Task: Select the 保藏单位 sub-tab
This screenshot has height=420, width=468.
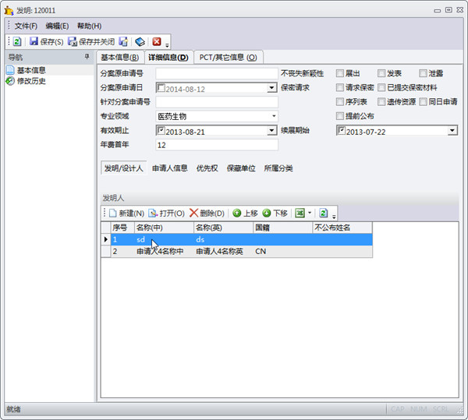Action: tap(241, 168)
